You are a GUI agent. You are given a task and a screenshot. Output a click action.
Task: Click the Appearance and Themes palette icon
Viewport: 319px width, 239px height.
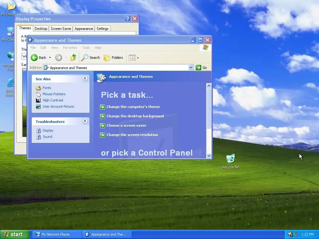click(x=101, y=78)
